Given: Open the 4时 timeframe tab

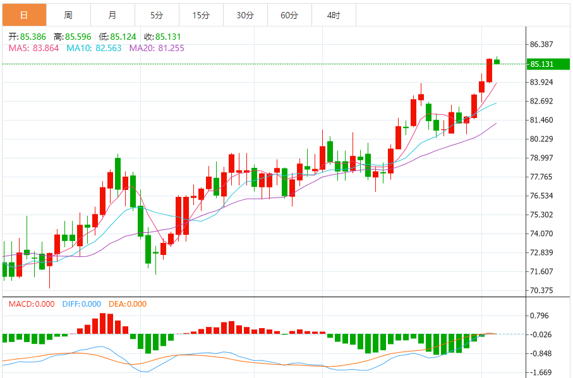Looking at the screenshot, I should tap(334, 15).
